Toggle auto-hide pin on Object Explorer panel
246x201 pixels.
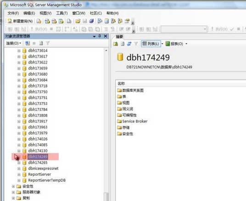[100, 36]
